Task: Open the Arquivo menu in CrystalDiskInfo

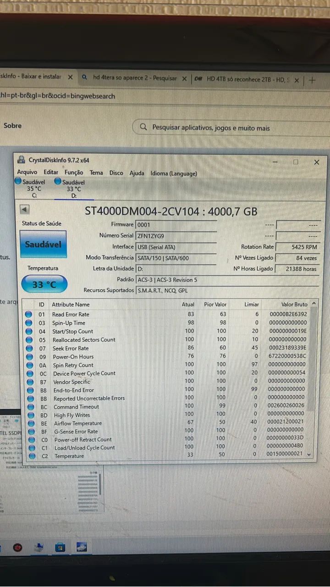Action: 27,172
